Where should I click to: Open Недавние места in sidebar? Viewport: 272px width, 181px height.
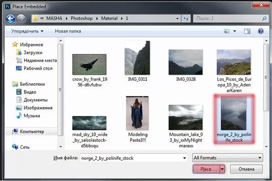[40, 61]
